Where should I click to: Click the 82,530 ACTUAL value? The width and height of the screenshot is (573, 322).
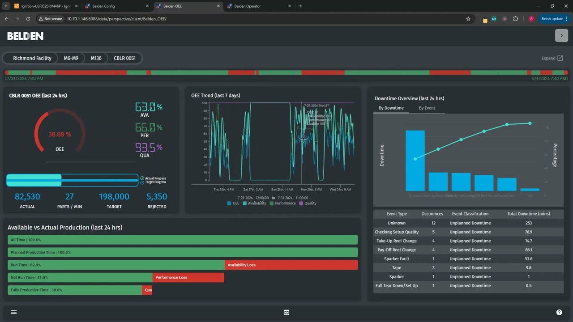click(x=27, y=196)
